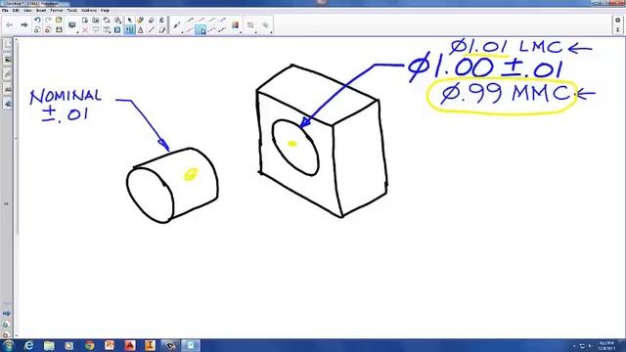Expand the pen type dropdown arrow
Viewport: 626px width, 352px height.
coord(182,32)
